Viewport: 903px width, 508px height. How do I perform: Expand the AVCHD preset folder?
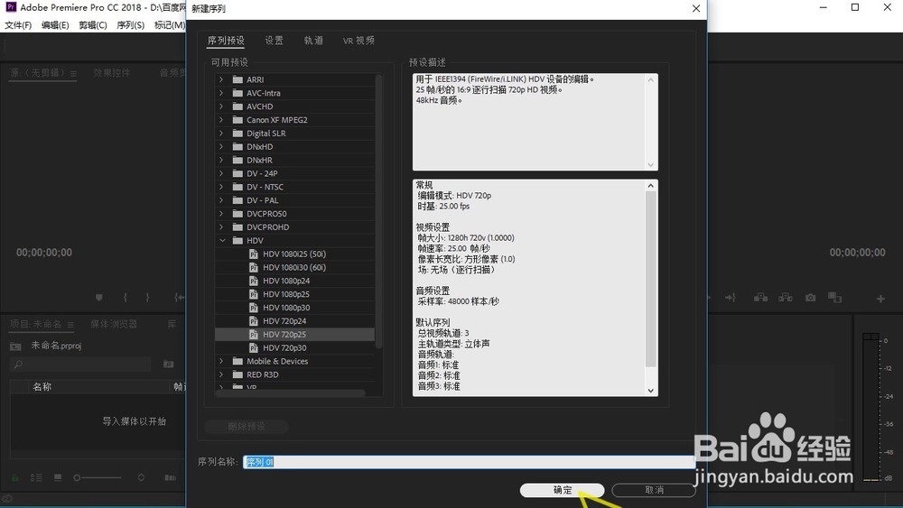[222, 106]
